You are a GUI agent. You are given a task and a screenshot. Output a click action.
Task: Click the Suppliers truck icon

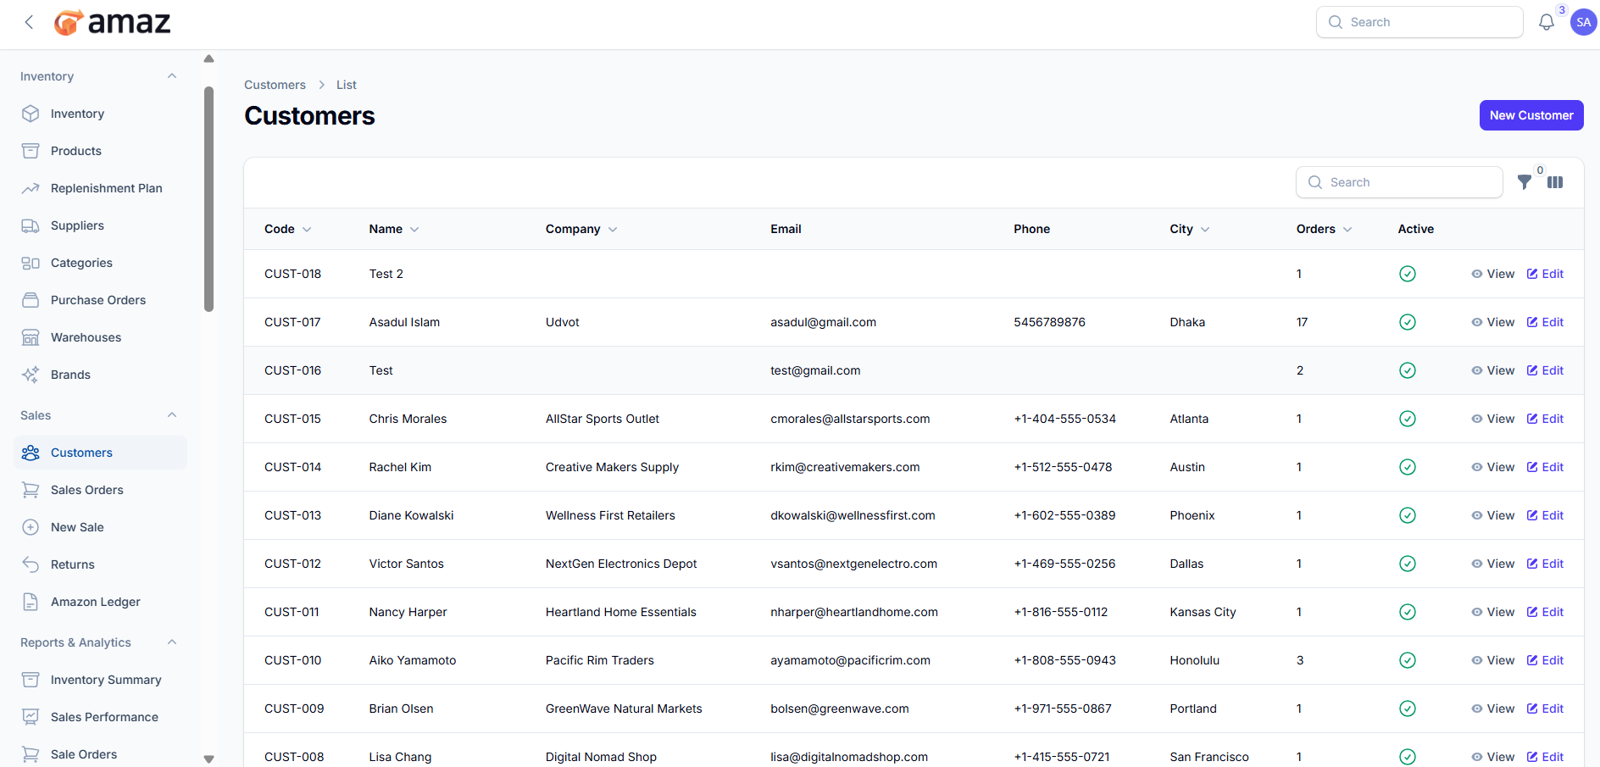click(31, 225)
